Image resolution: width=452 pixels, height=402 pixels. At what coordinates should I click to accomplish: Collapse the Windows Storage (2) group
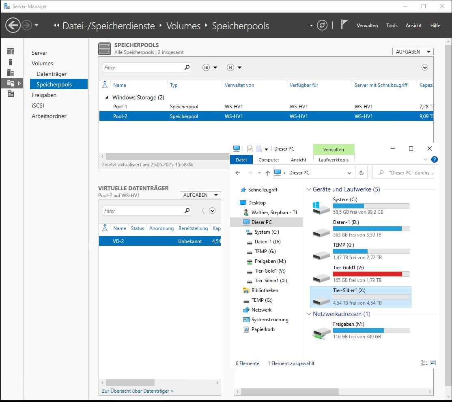pyautogui.click(x=107, y=97)
